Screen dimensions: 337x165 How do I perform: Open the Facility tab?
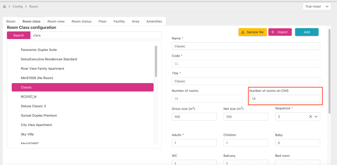[x=119, y=21]
